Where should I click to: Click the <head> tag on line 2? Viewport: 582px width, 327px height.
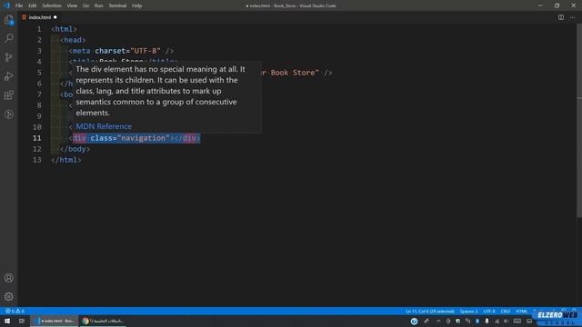[73, 40]
